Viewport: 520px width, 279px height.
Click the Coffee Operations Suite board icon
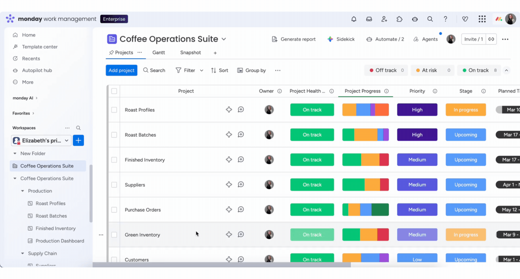[x=112, y=39]
